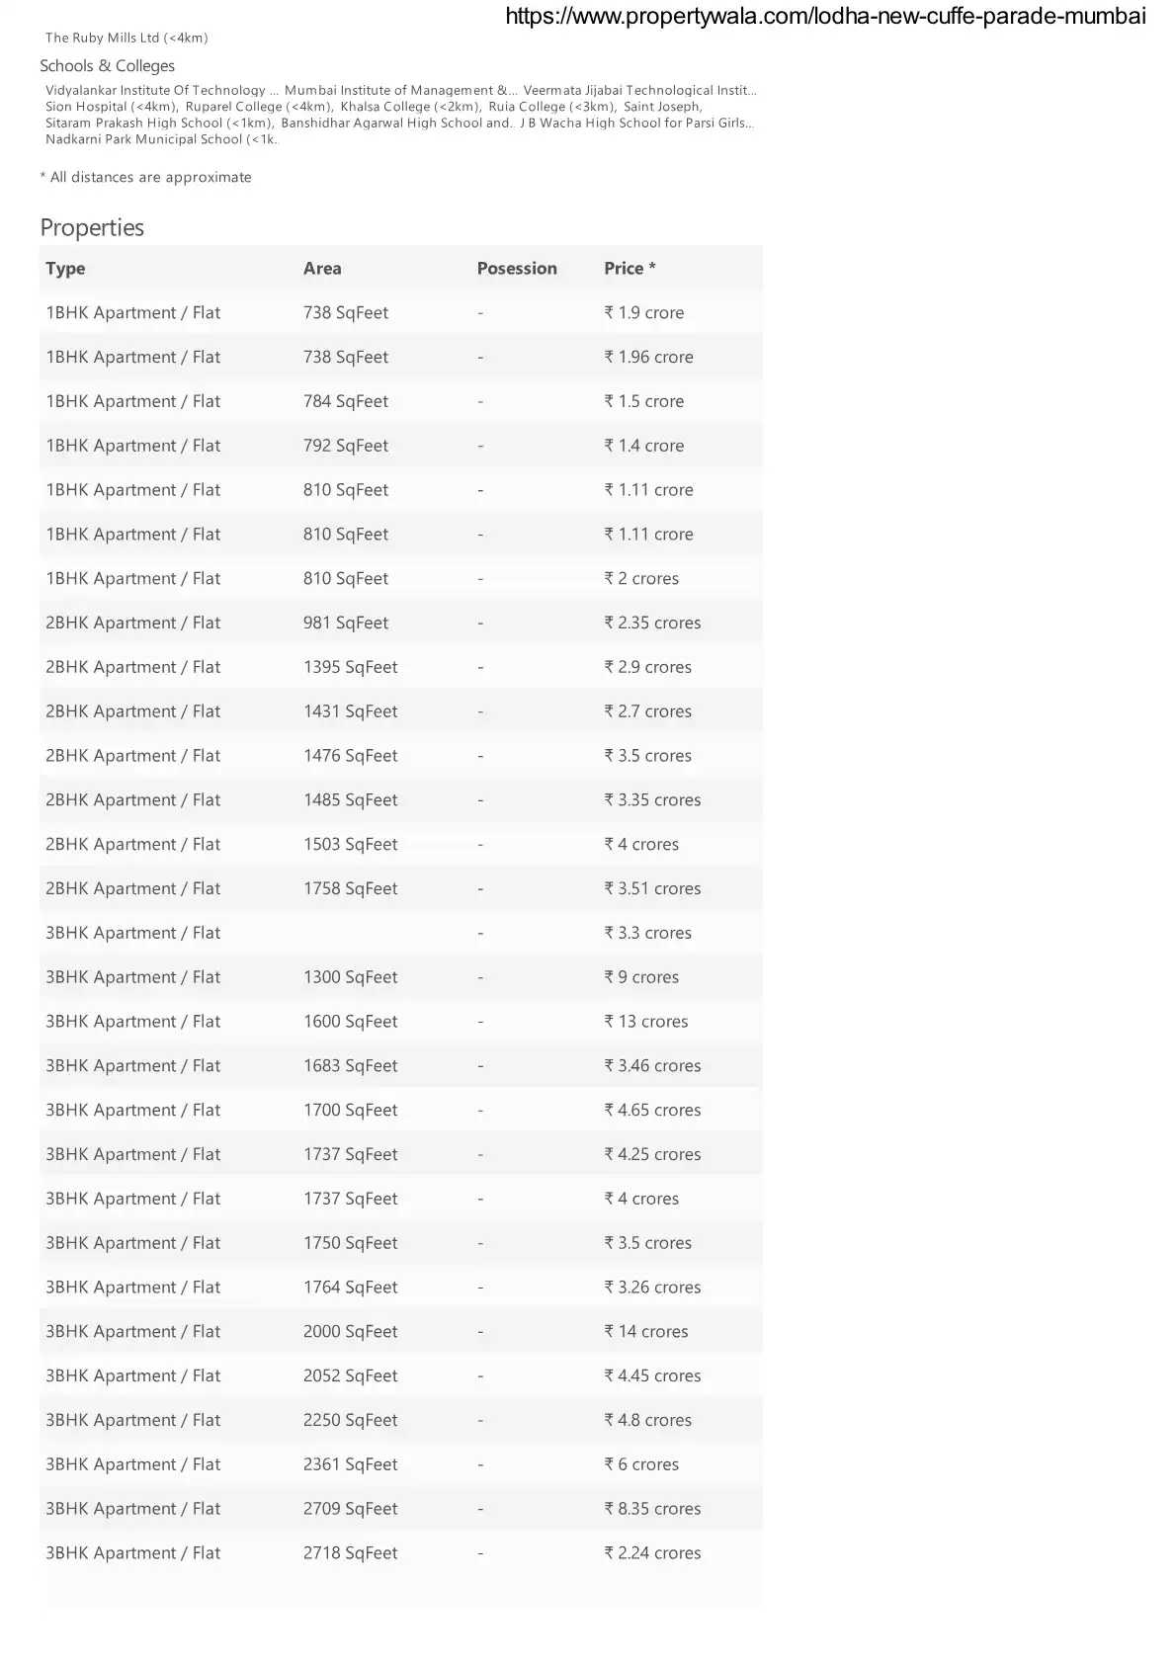The image size is (1176, 1664).
Task: Click the Type column header
Action: 65,269
